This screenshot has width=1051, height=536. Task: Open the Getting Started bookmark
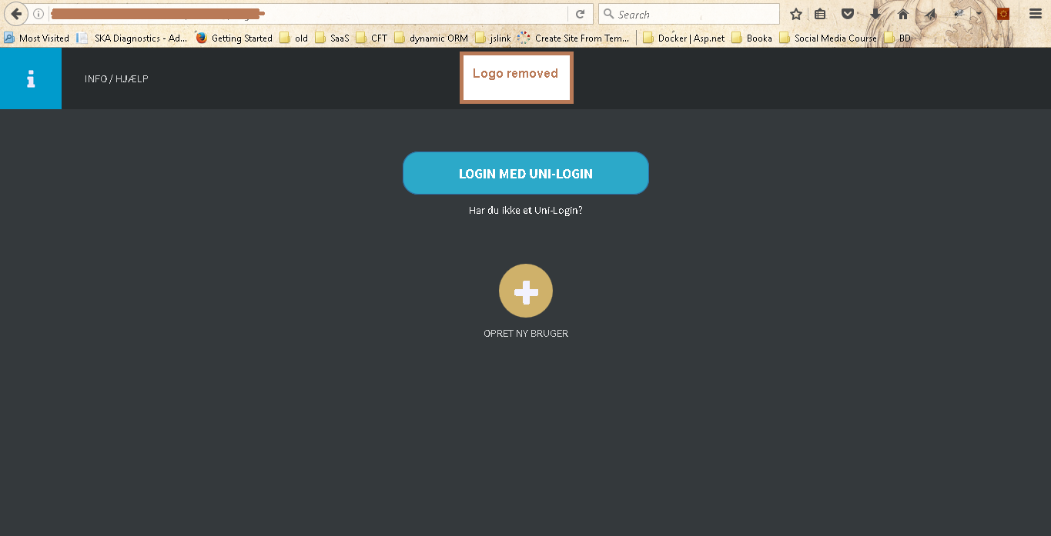tap(234, 38)
